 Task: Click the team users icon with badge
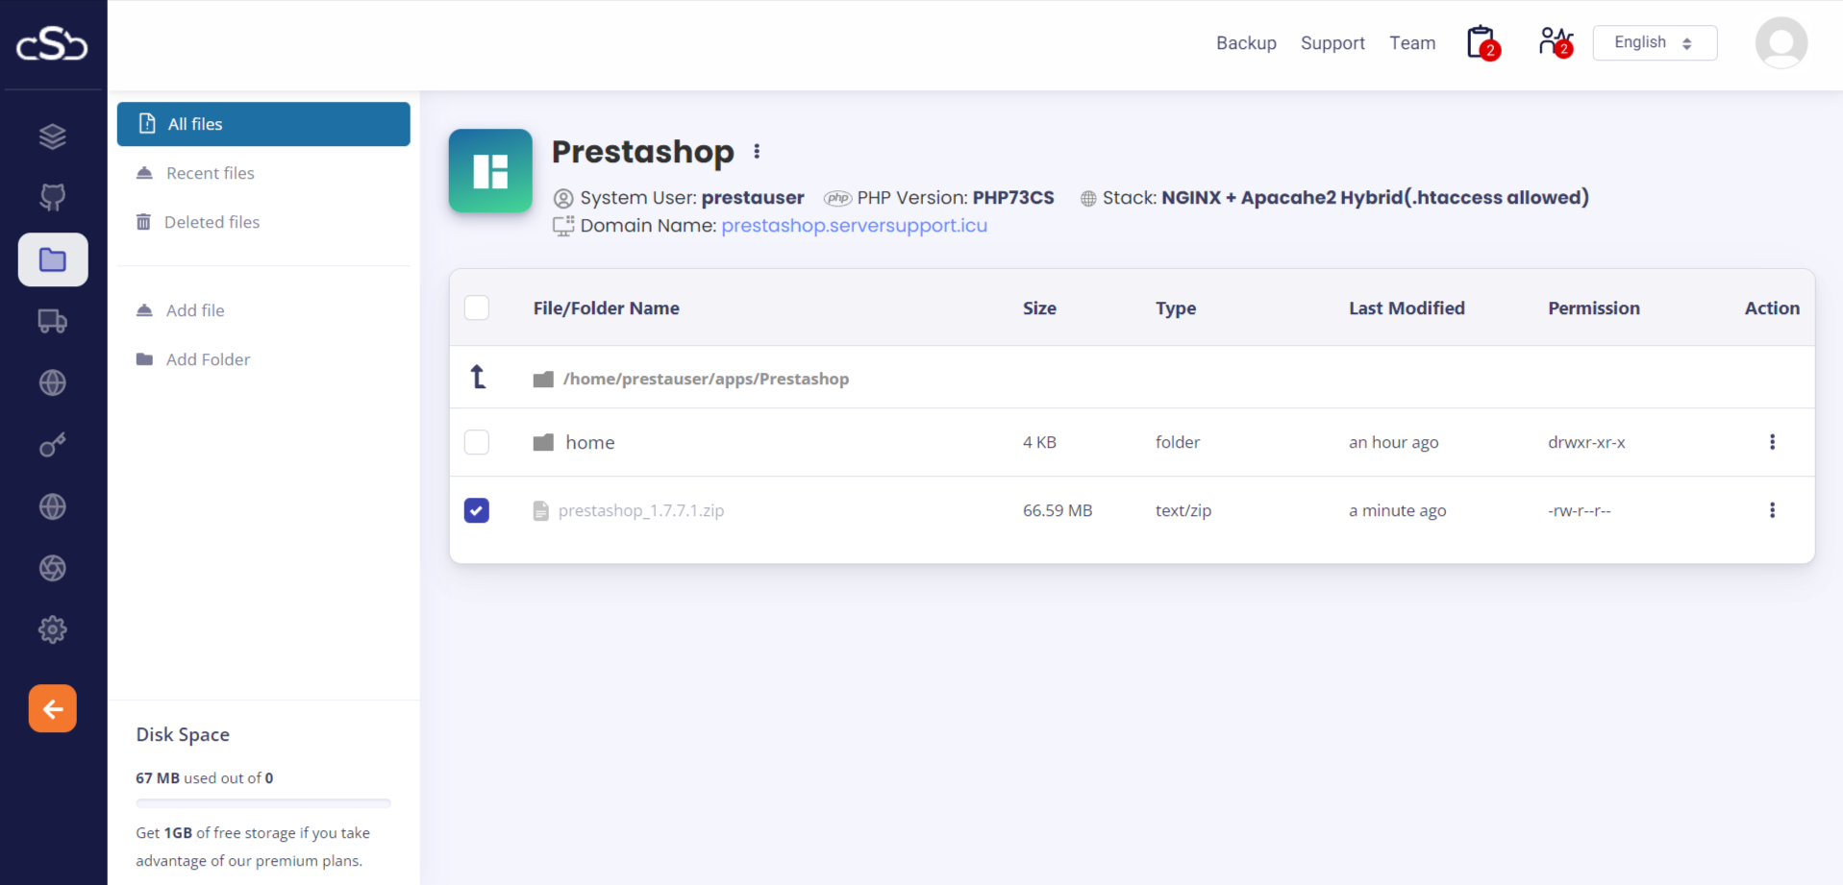pyautogui.click(x=1555, y=43)
